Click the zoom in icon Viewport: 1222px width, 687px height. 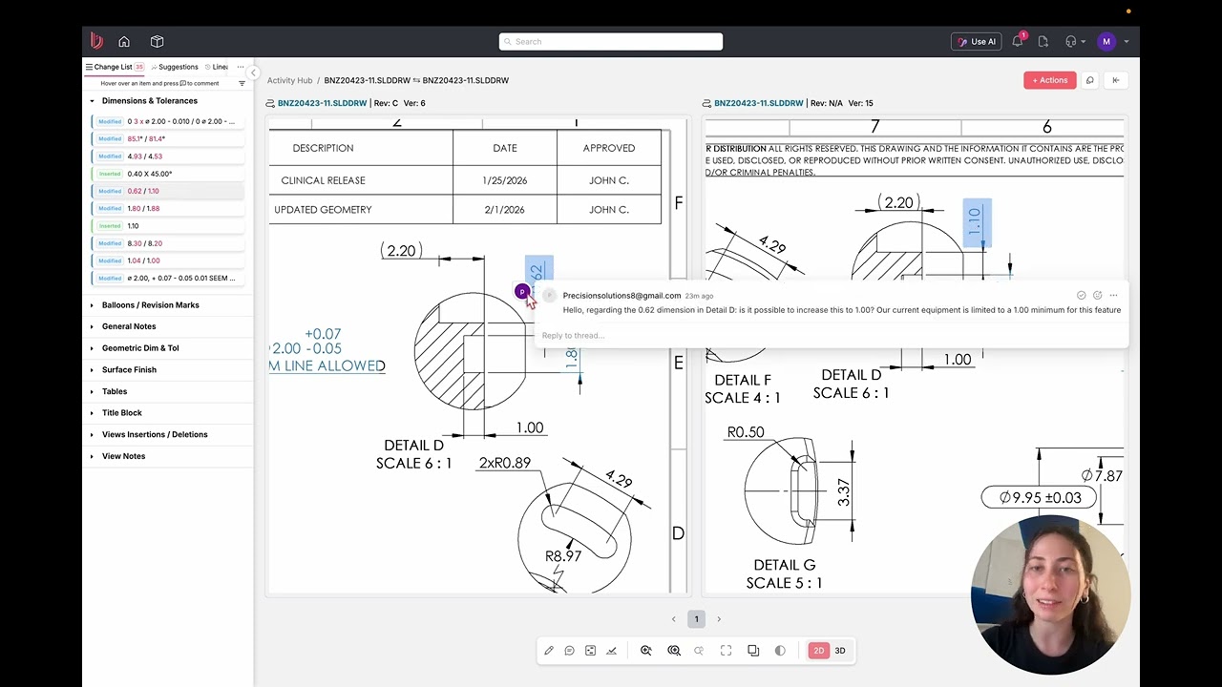point(646,651)
